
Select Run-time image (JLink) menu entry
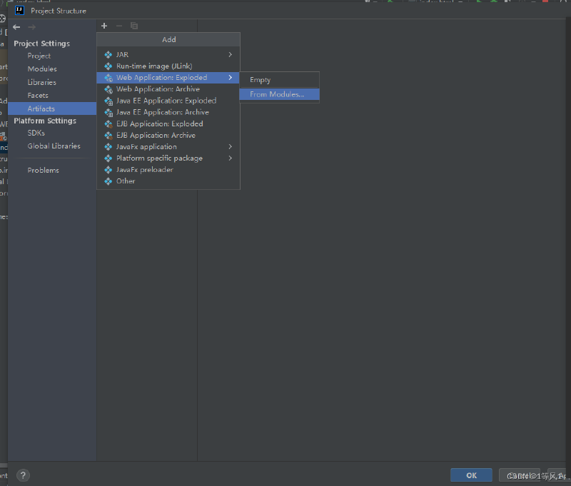[168, 66]
